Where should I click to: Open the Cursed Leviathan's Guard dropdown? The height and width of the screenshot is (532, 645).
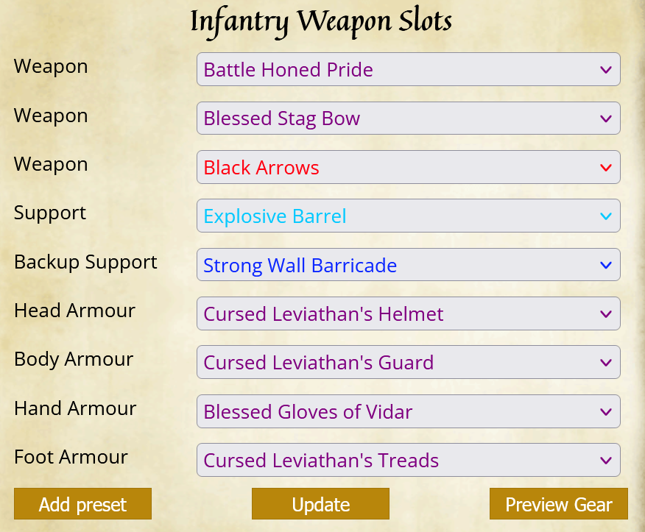(x=409, y=362)
